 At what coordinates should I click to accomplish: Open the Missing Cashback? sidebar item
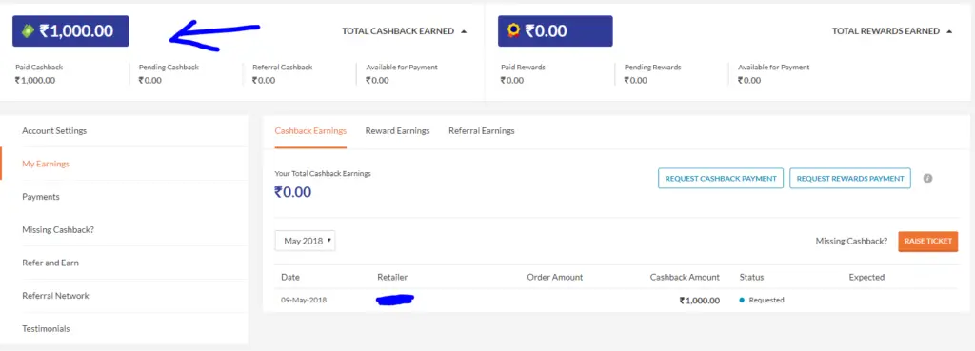click(x=58, y=230)
